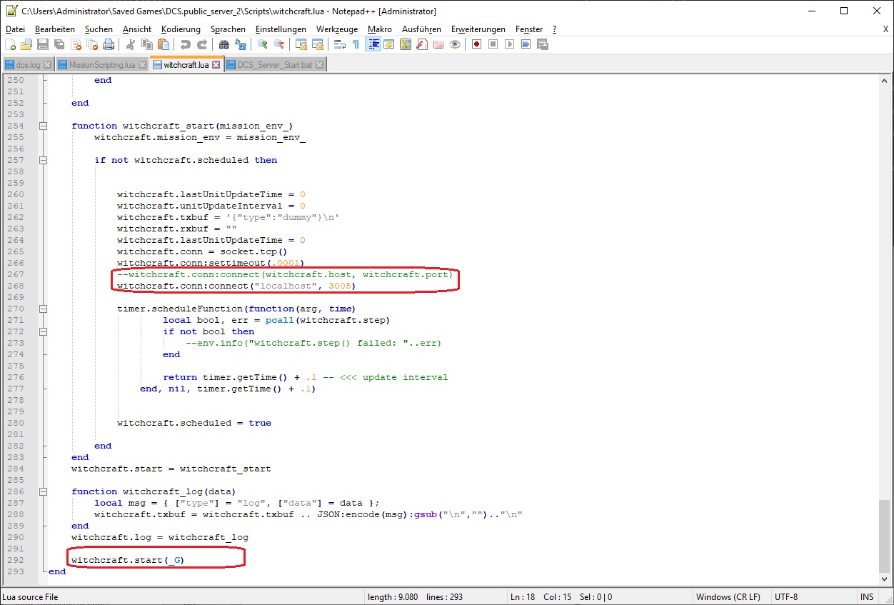Open the question mark help menu
894x605 pixels.
[554, 29]
